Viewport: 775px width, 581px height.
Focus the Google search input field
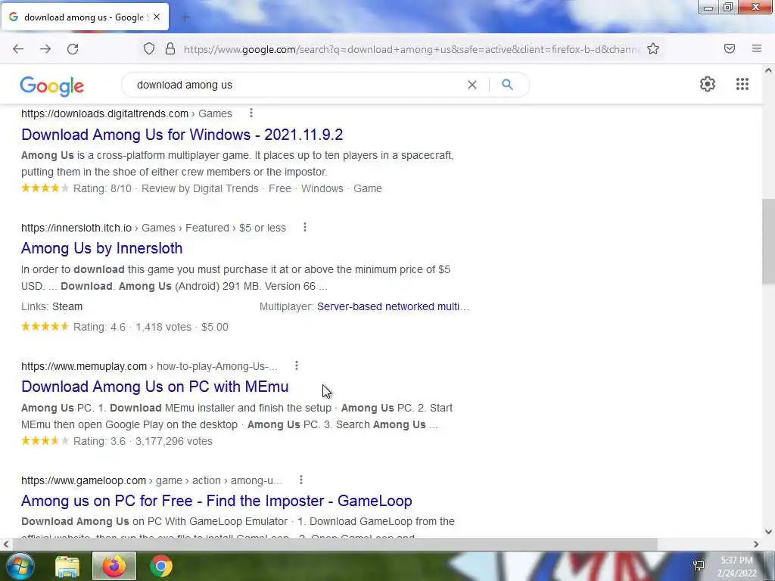tap(297, 85)
